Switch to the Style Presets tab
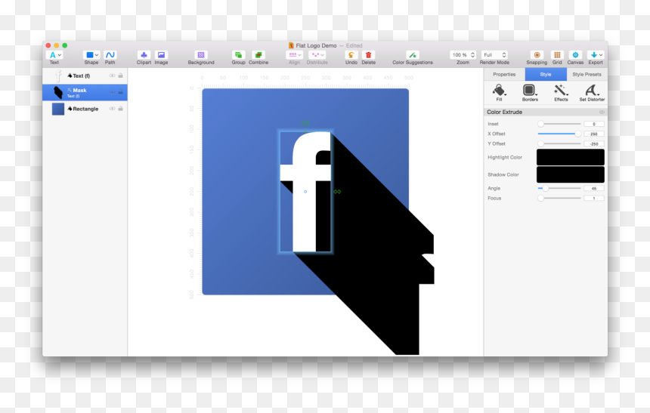The image size is (650, 413). click(587, 75)
